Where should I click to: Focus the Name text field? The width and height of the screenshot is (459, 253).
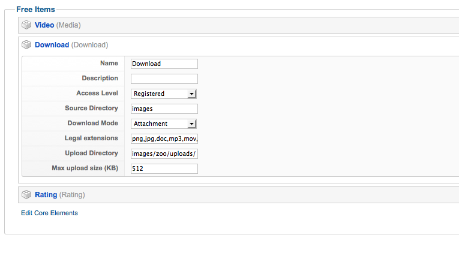164,64
